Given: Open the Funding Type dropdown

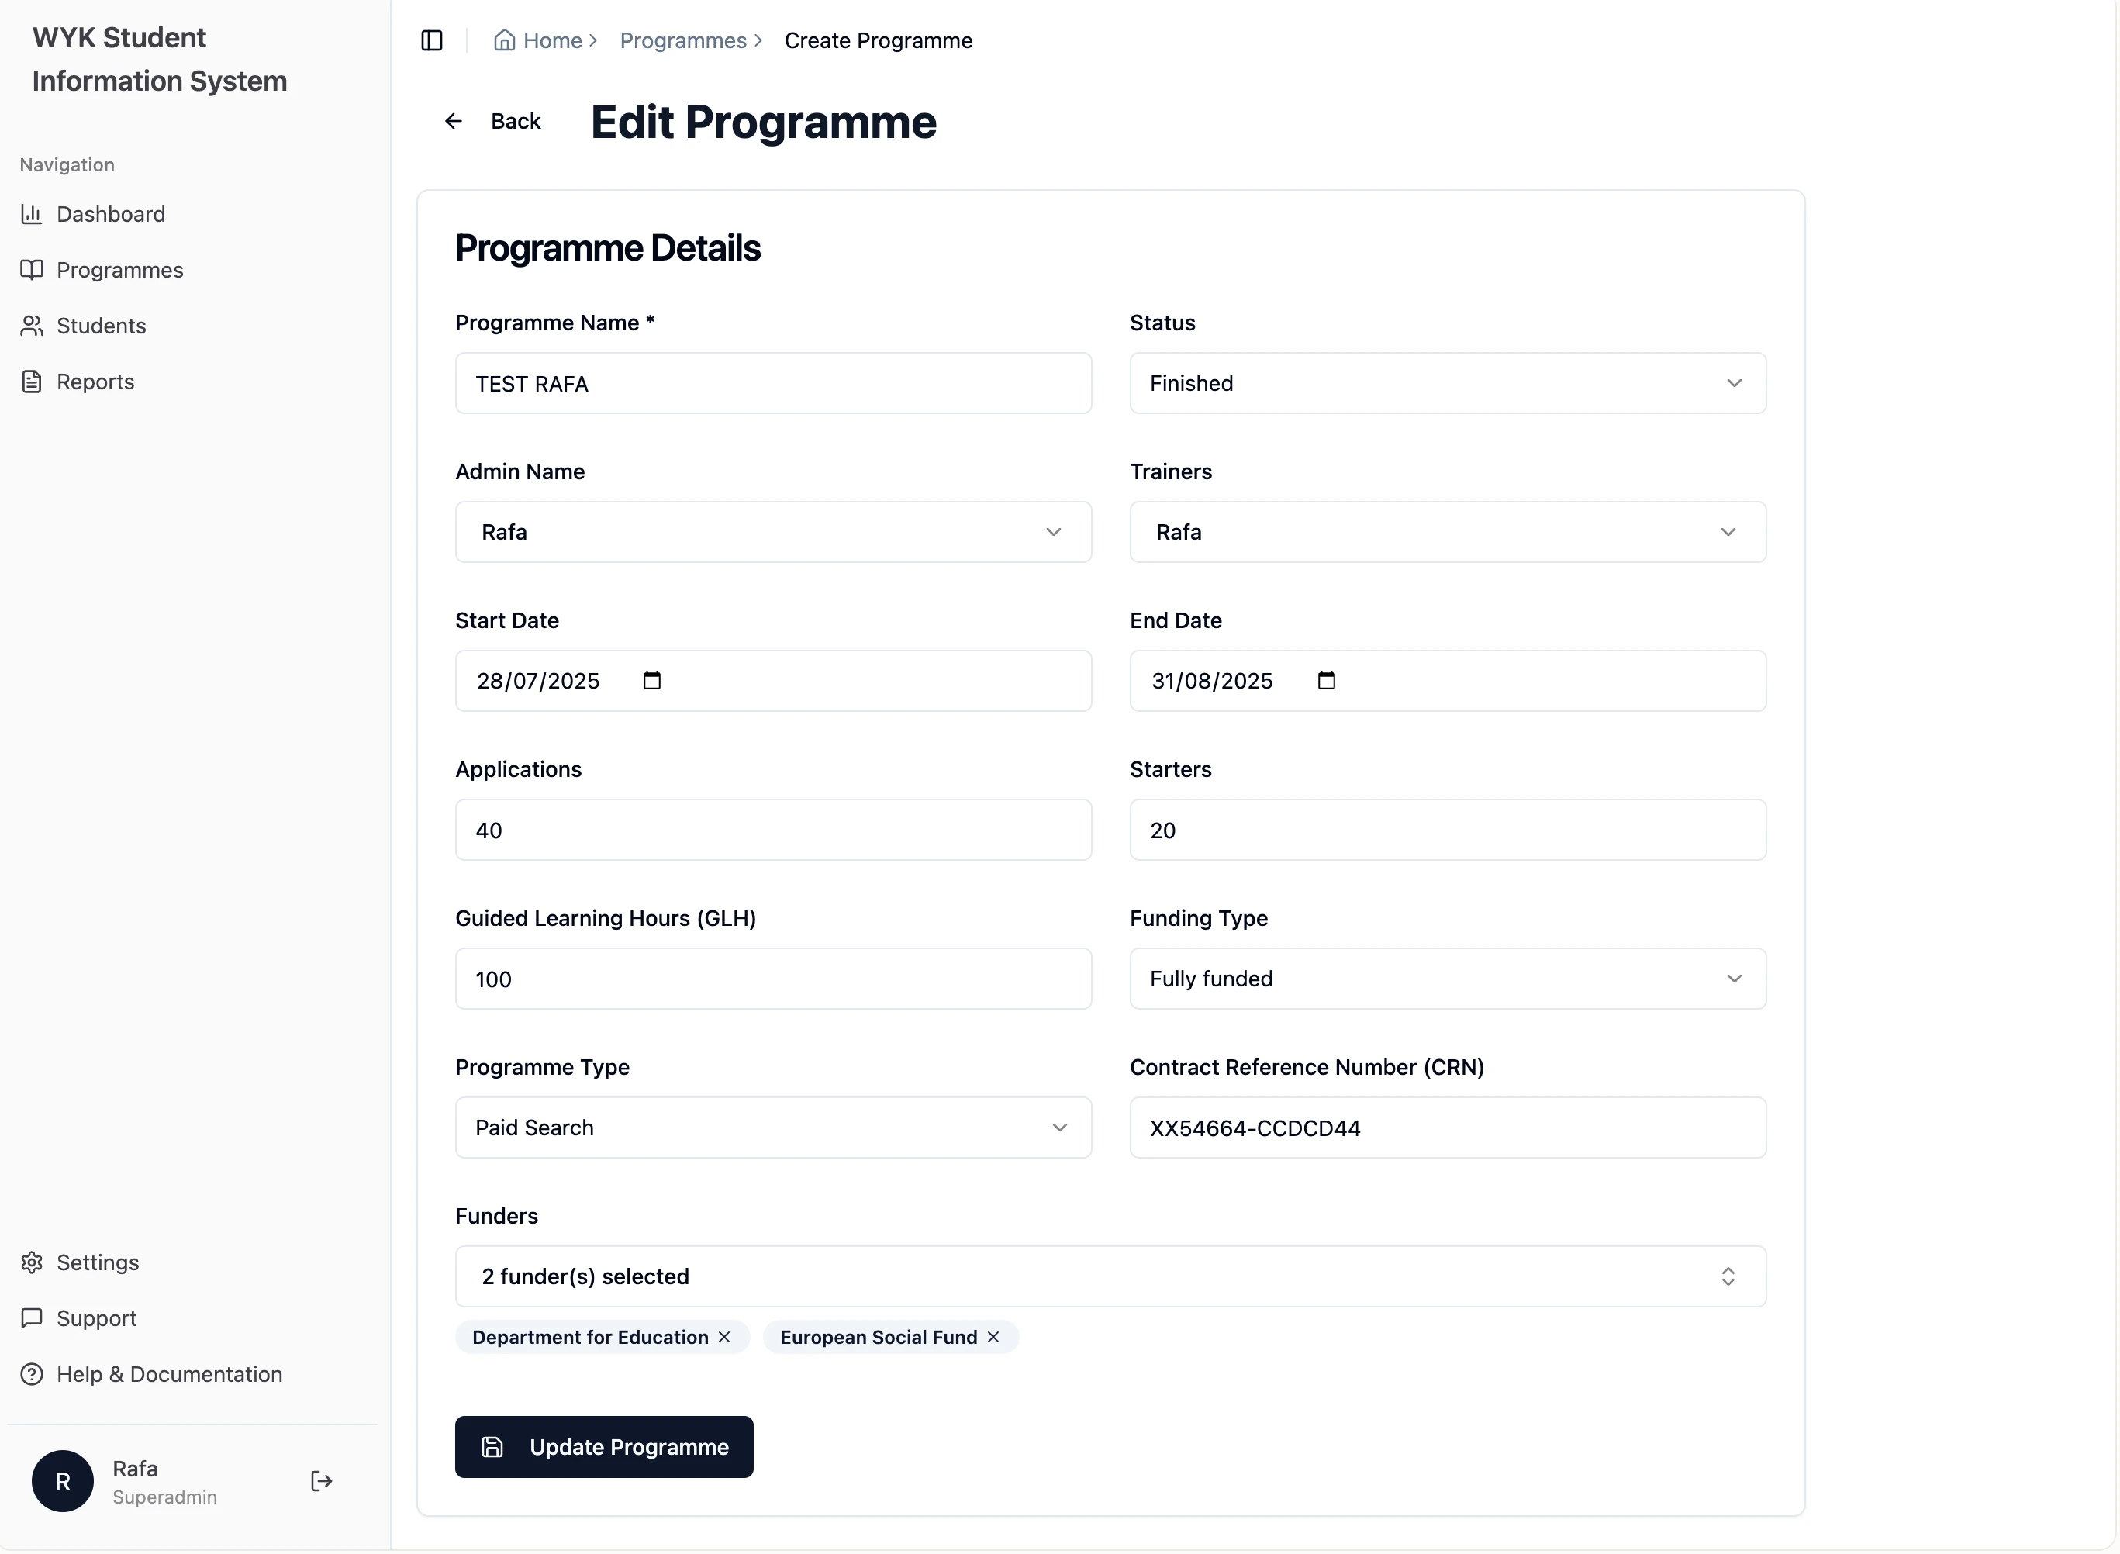Looking at the screenshot, I should (1447, 979).
